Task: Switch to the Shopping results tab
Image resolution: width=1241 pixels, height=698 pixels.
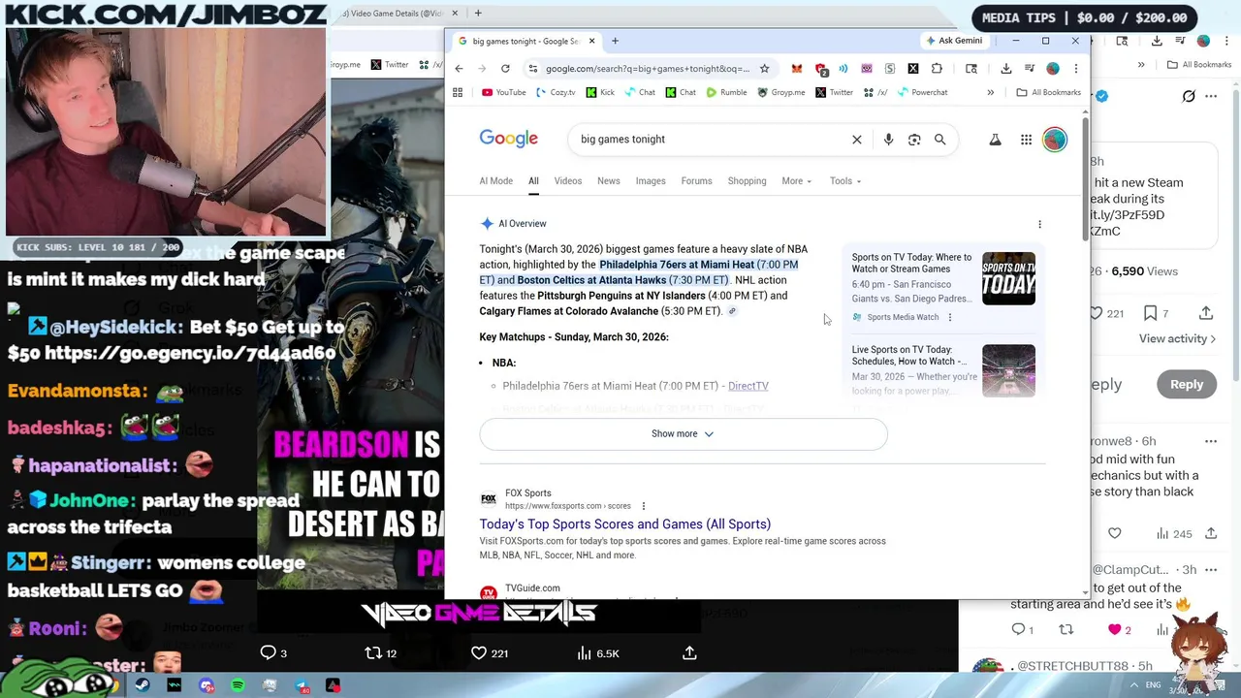Action: click(x=747, y=181)
